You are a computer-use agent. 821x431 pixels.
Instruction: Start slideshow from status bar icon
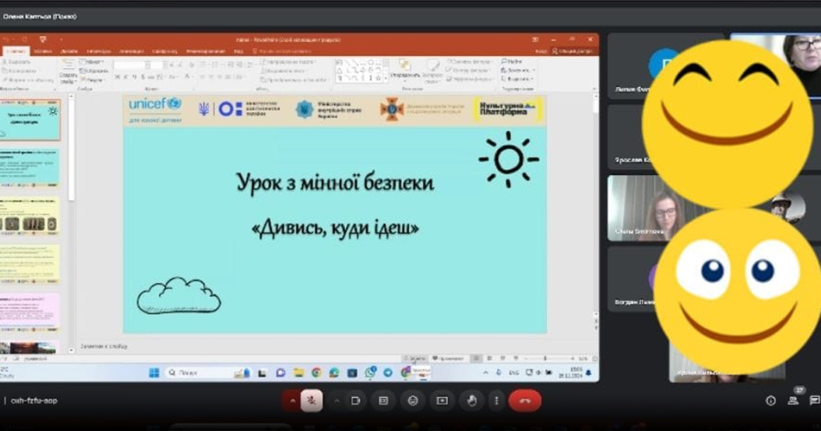(517, 358)
